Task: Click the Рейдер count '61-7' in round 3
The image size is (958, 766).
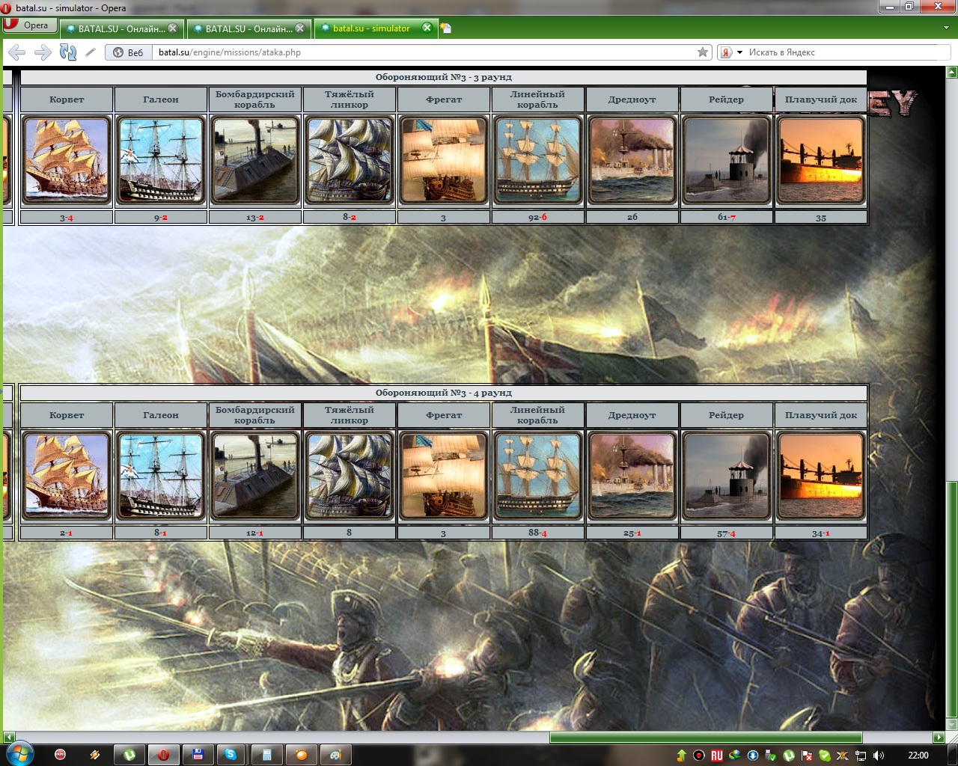Action: click(x=727, y=217)
